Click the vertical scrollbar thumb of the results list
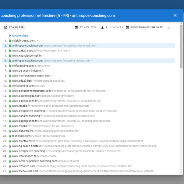 pos(181,47)
